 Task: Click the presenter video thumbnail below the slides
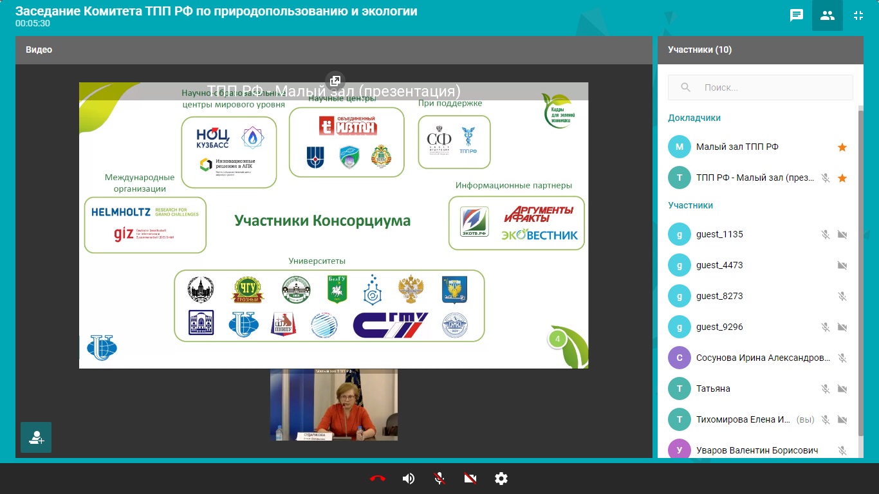(x=333, y=405)
